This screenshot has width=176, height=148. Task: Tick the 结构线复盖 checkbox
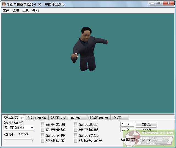pyautogui.click(x=76, y=141)
